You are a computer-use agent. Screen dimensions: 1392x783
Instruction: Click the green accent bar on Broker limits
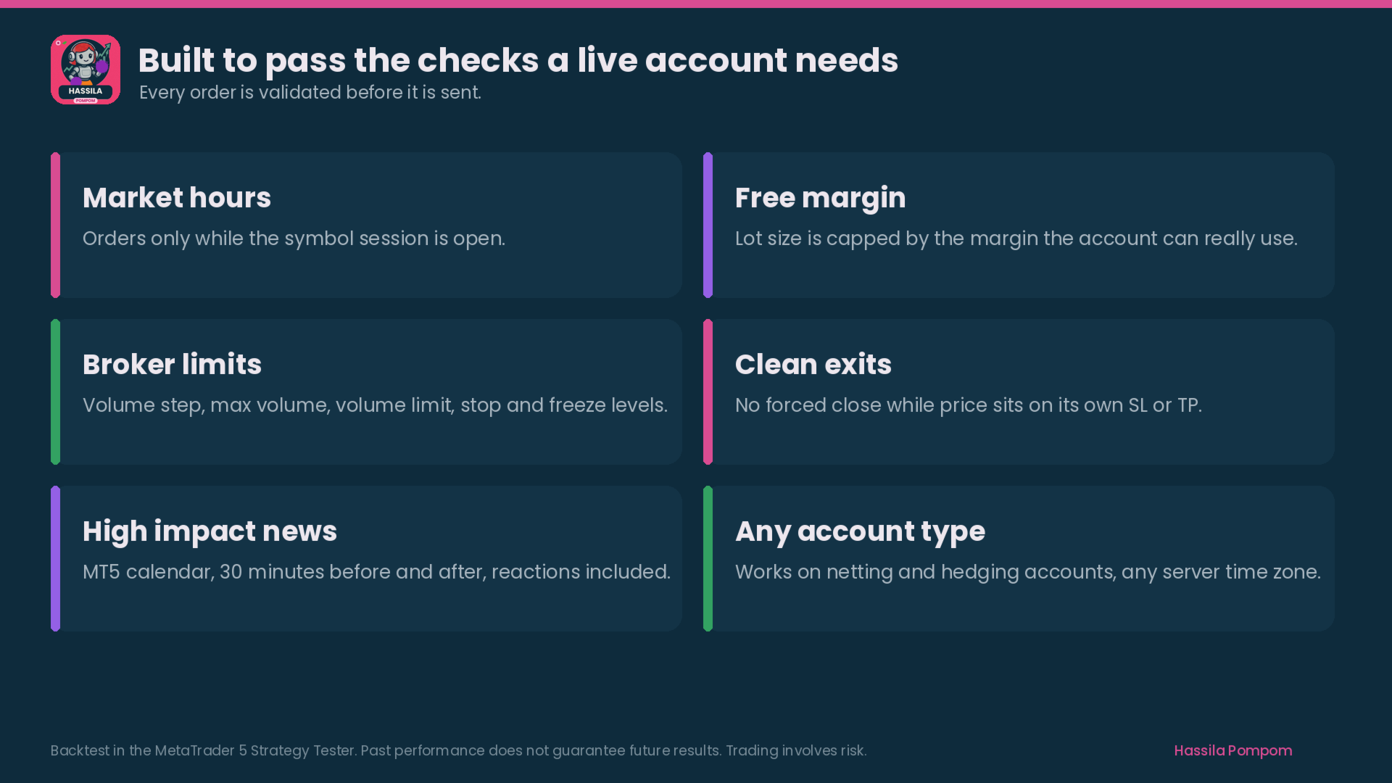tap(55, 391)
